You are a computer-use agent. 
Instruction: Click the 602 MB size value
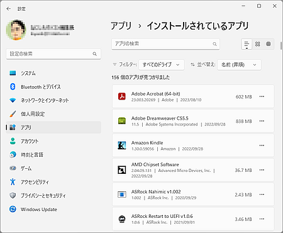(243, 97)
